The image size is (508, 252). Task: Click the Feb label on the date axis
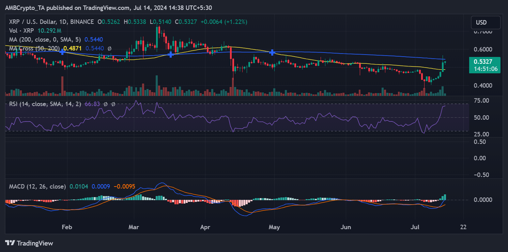click(67, 227)
